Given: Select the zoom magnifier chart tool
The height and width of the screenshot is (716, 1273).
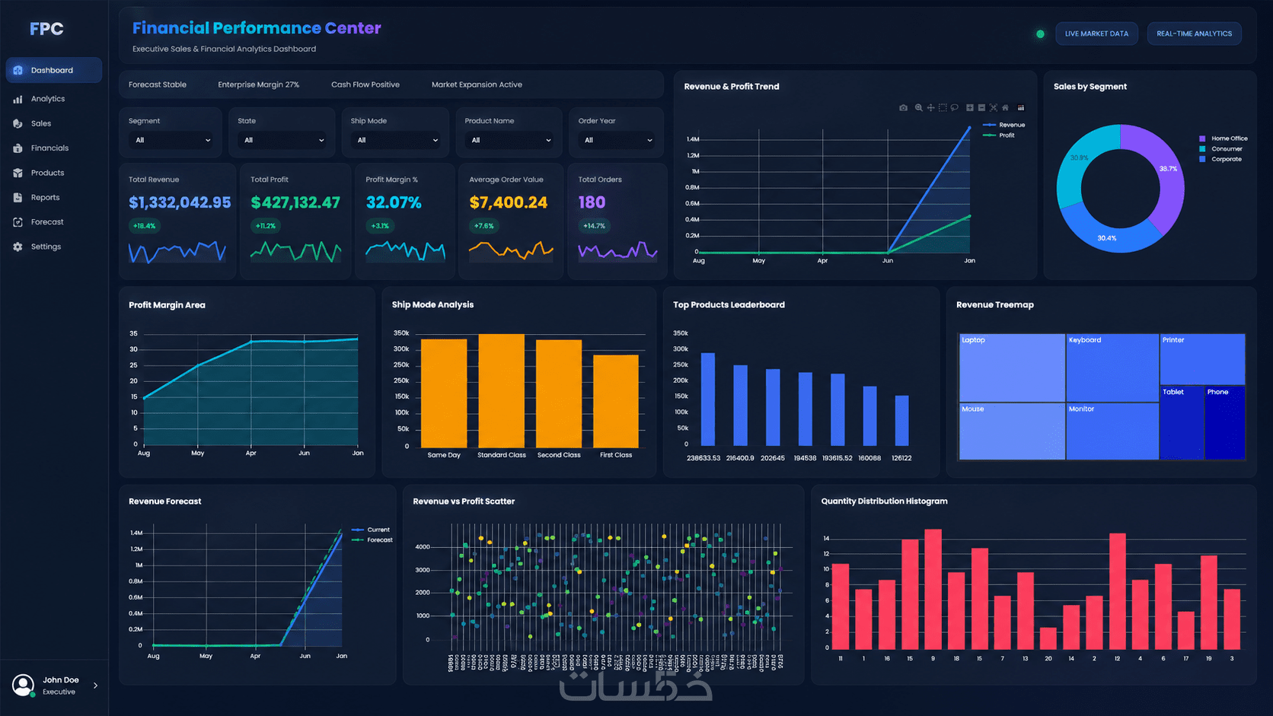Looking at the screenshot, I should (919, 108).
